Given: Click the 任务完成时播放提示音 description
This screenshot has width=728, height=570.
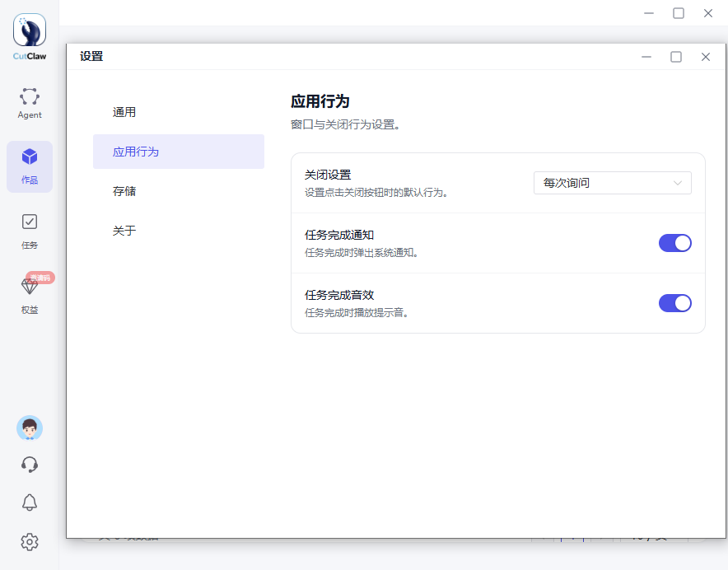Looking at the screenshot, I should 357,313.
